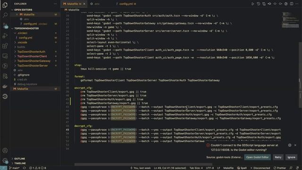Change LF end of line sequence
Viewport: 302px width, 170px height.
point(218,168)
